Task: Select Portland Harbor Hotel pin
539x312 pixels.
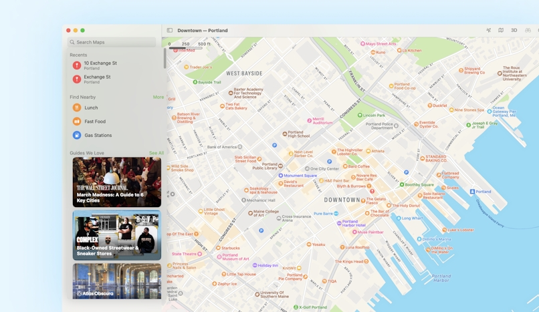Action: [x=339, y=223]
